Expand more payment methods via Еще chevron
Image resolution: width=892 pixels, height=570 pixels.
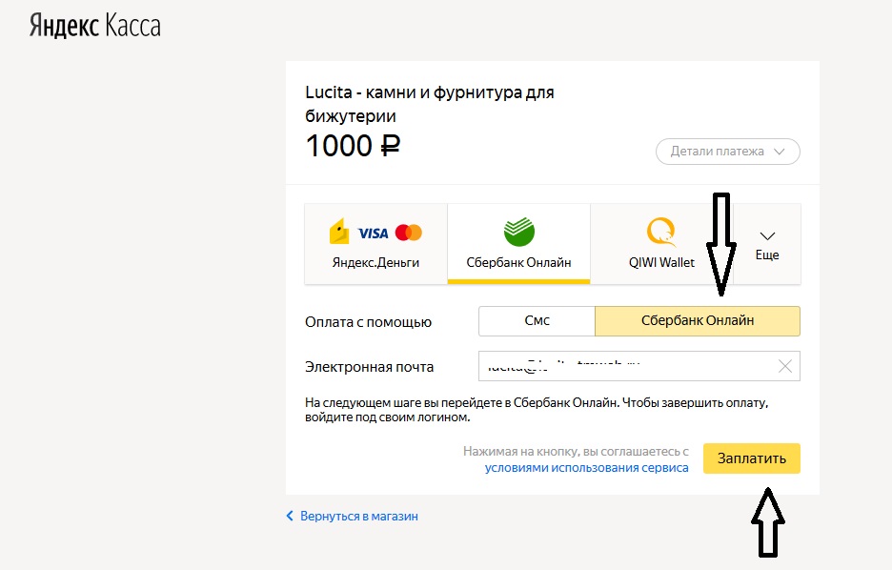(767, 236)
